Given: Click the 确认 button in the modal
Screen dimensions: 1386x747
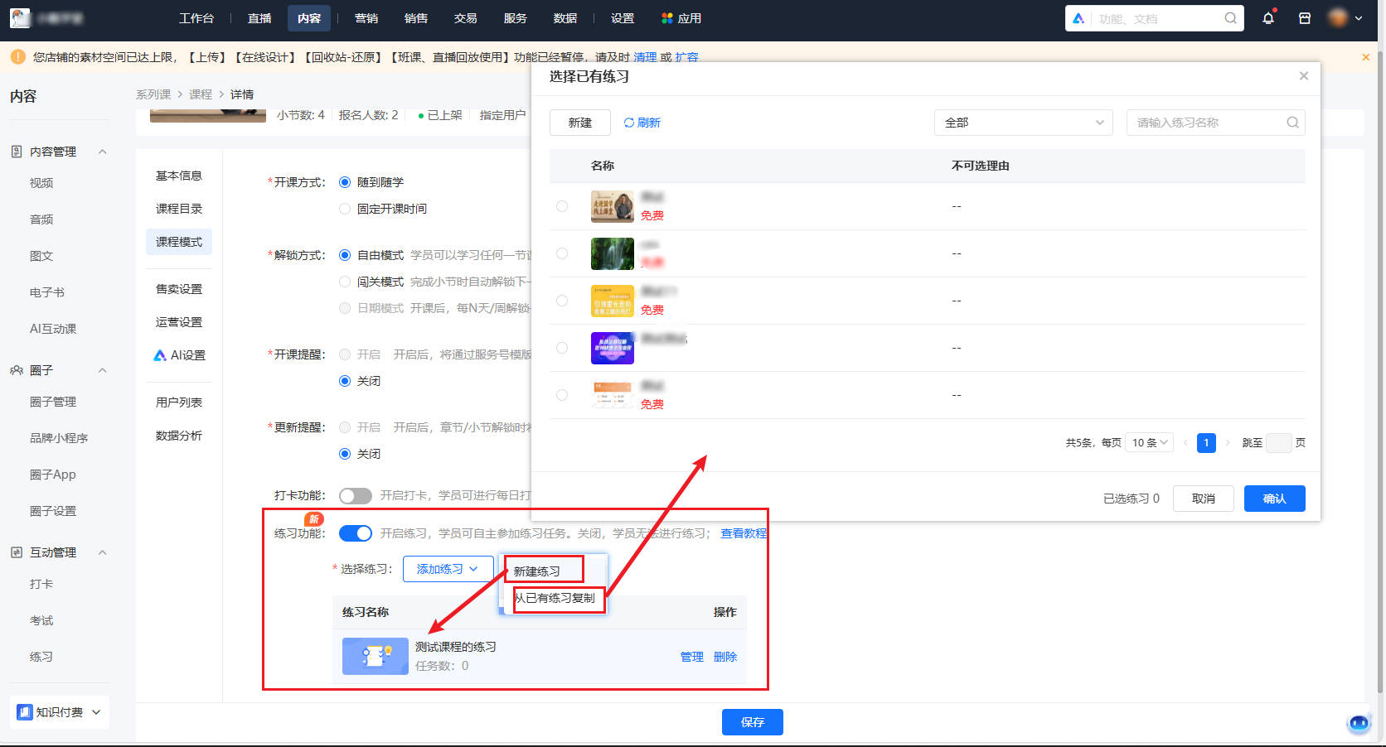Looking at the screenshot, I should [1274, 498].
